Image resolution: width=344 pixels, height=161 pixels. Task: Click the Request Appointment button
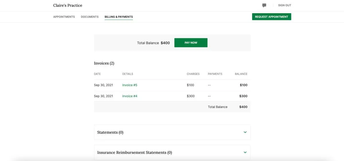(271, 17)
